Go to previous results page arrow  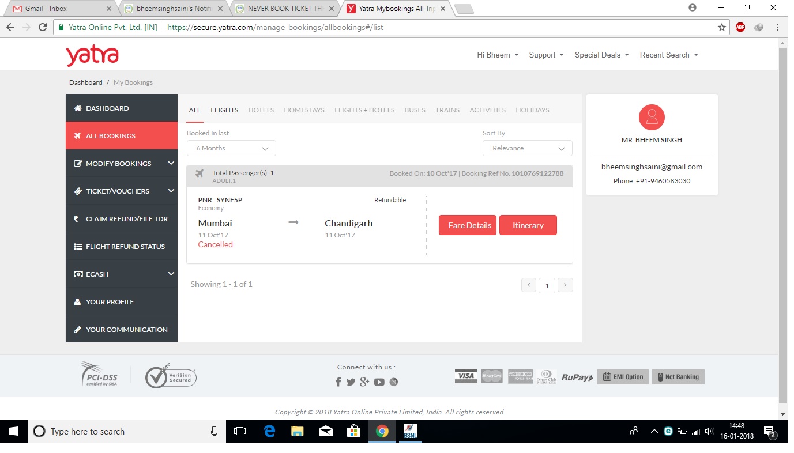click(x=529, y=285)
